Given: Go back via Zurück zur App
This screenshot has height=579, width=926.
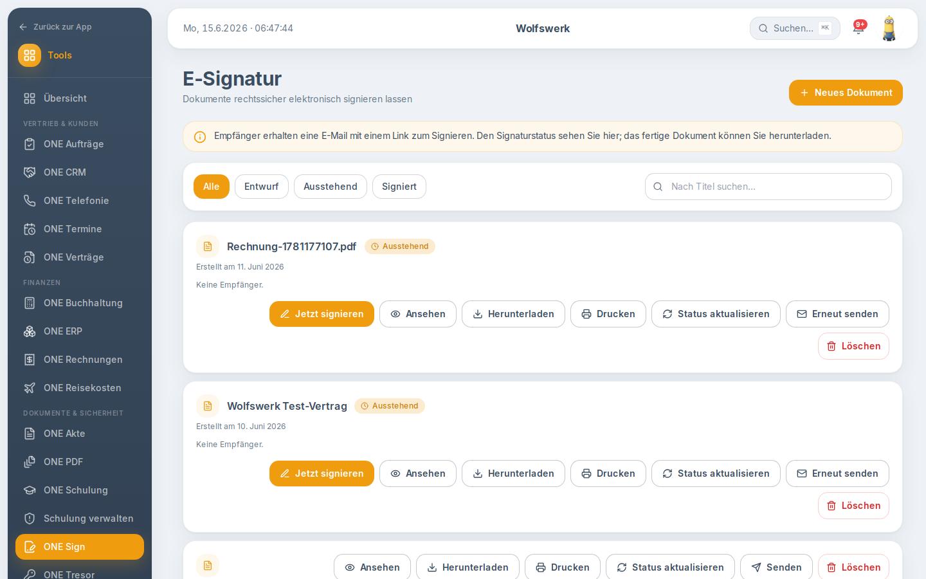Looking at the screenshot, I should tap(55, 27).
